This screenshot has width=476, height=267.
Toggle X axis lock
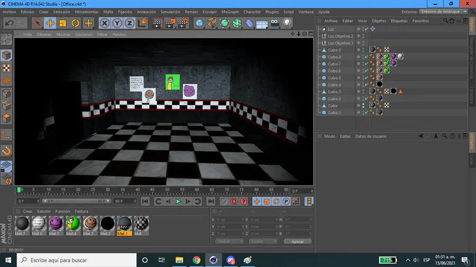click(x=104, y=23)
